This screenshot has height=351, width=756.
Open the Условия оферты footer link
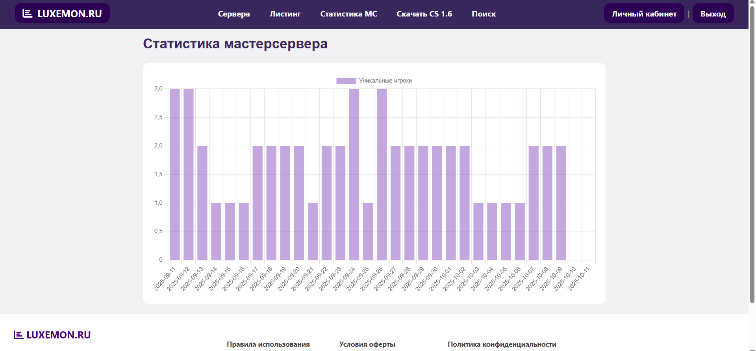tap(367, 344)
